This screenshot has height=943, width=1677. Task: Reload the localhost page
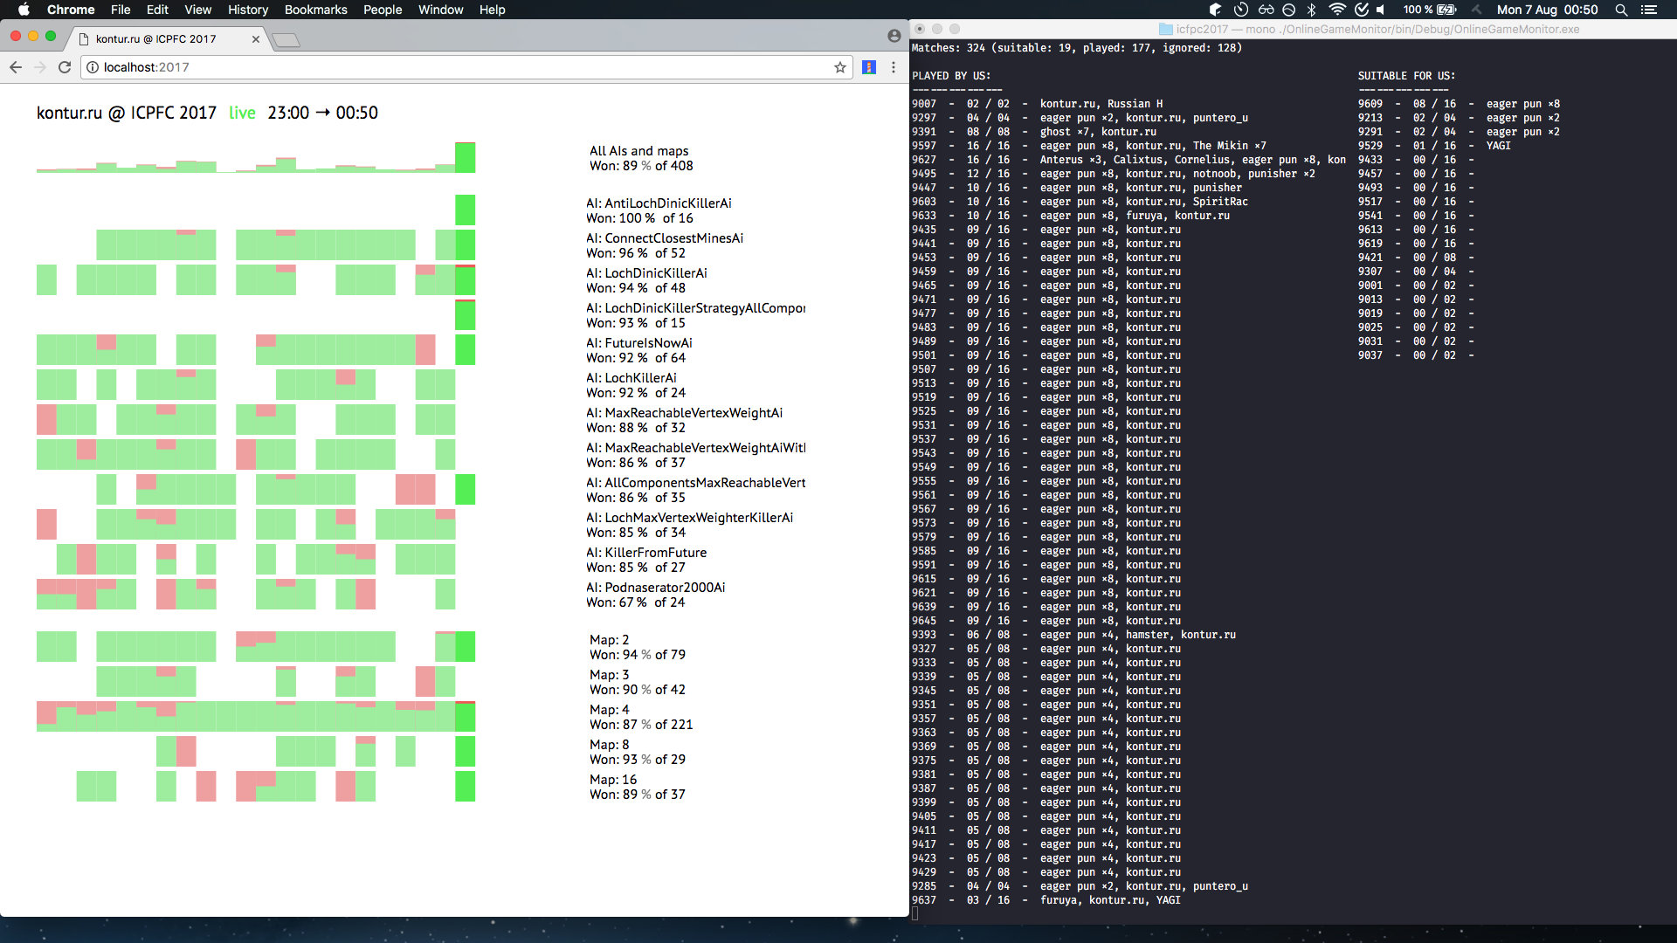(65, 67)
